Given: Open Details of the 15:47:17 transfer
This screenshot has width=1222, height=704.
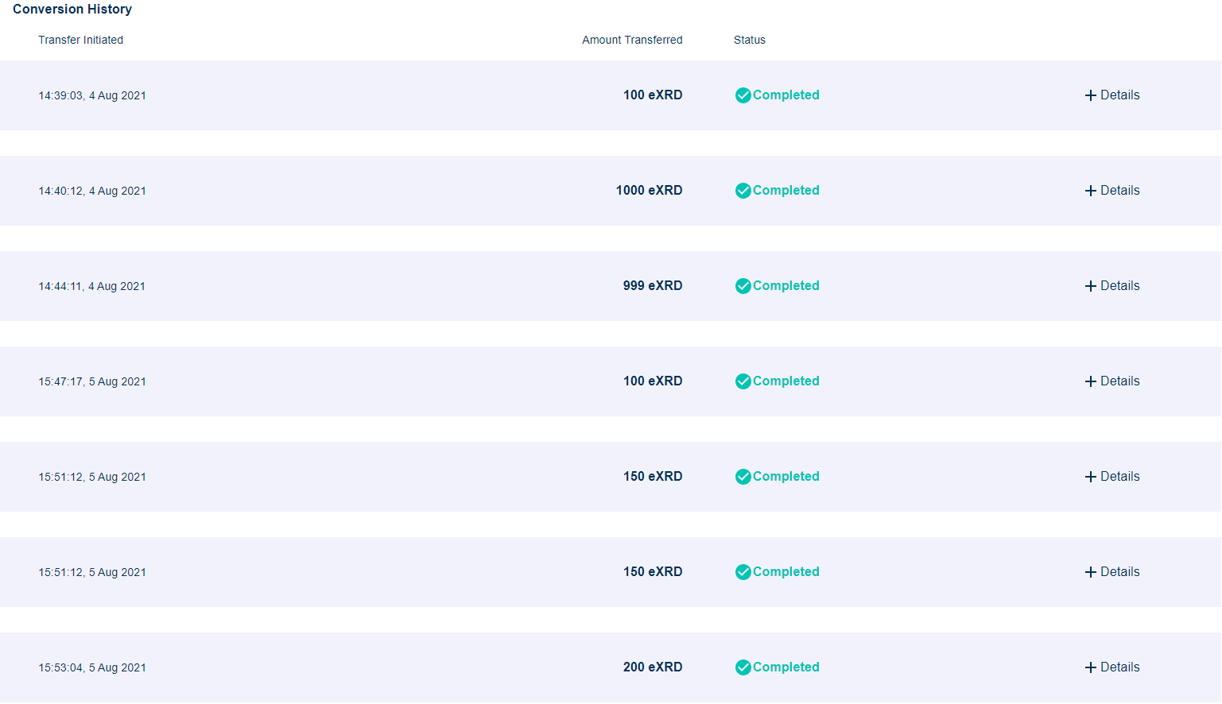Looking at the screenshot, I should (x=1112, y=381).
